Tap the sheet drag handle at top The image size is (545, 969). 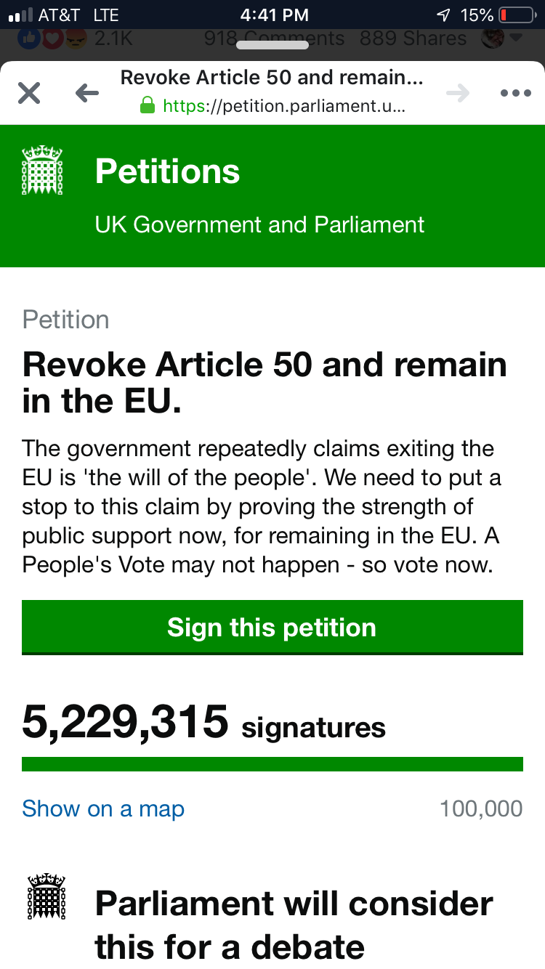click(272, 45)
